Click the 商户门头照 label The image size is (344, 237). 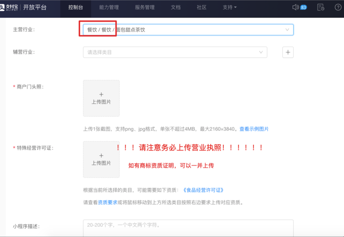point(30,86)
